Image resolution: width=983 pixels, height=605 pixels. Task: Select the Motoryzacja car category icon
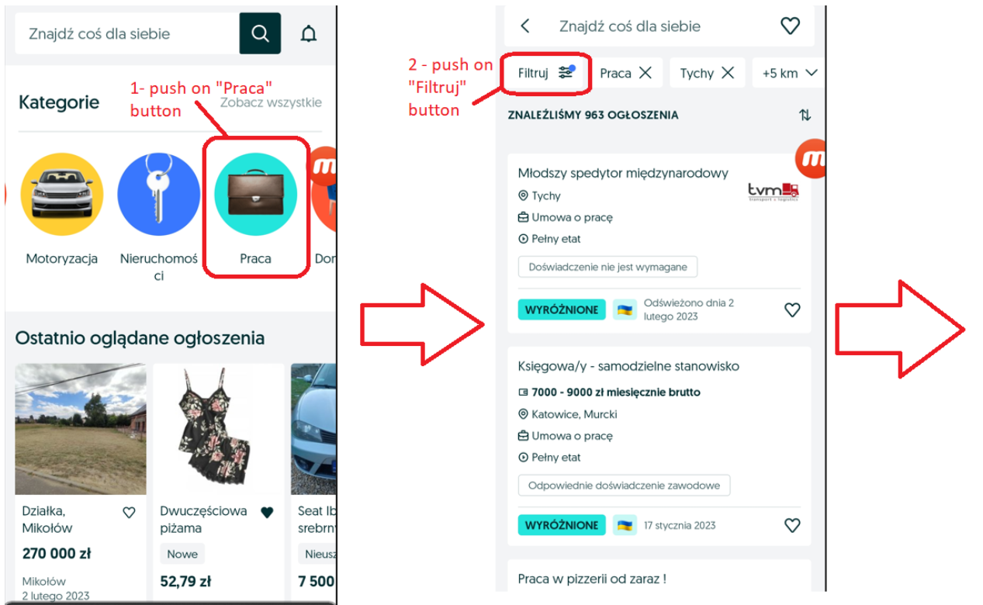click(62, 194)
